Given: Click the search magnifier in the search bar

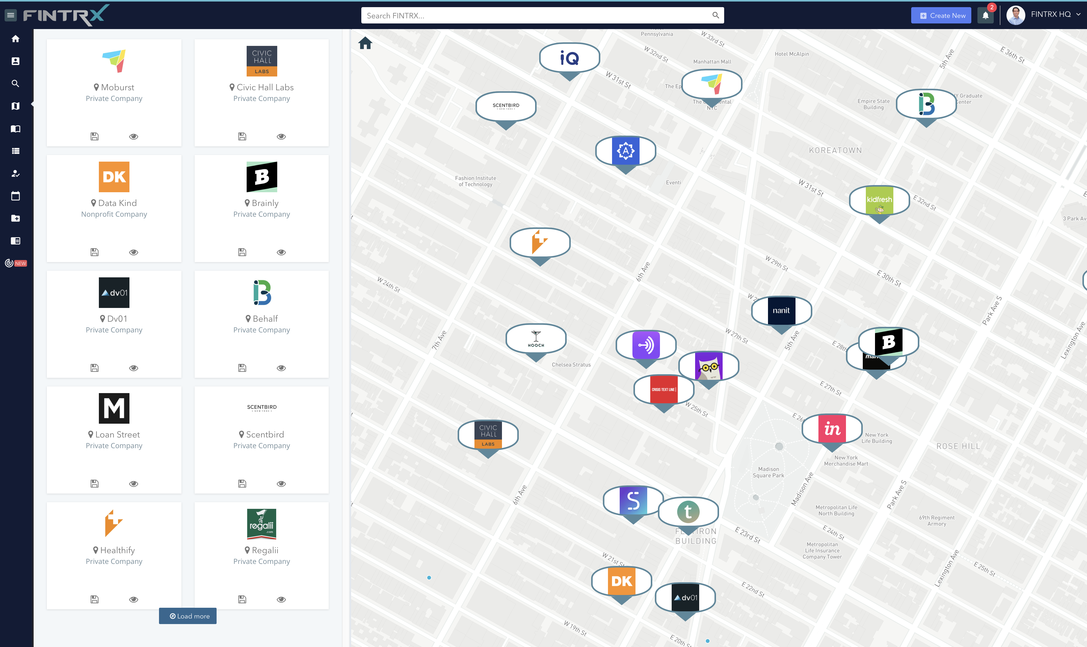Looking at the screenshot, I should coord(715,15).
